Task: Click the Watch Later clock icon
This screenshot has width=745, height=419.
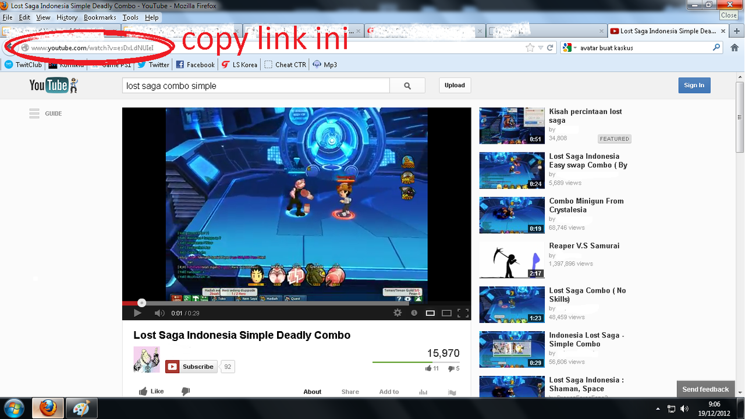Action: 414,313
